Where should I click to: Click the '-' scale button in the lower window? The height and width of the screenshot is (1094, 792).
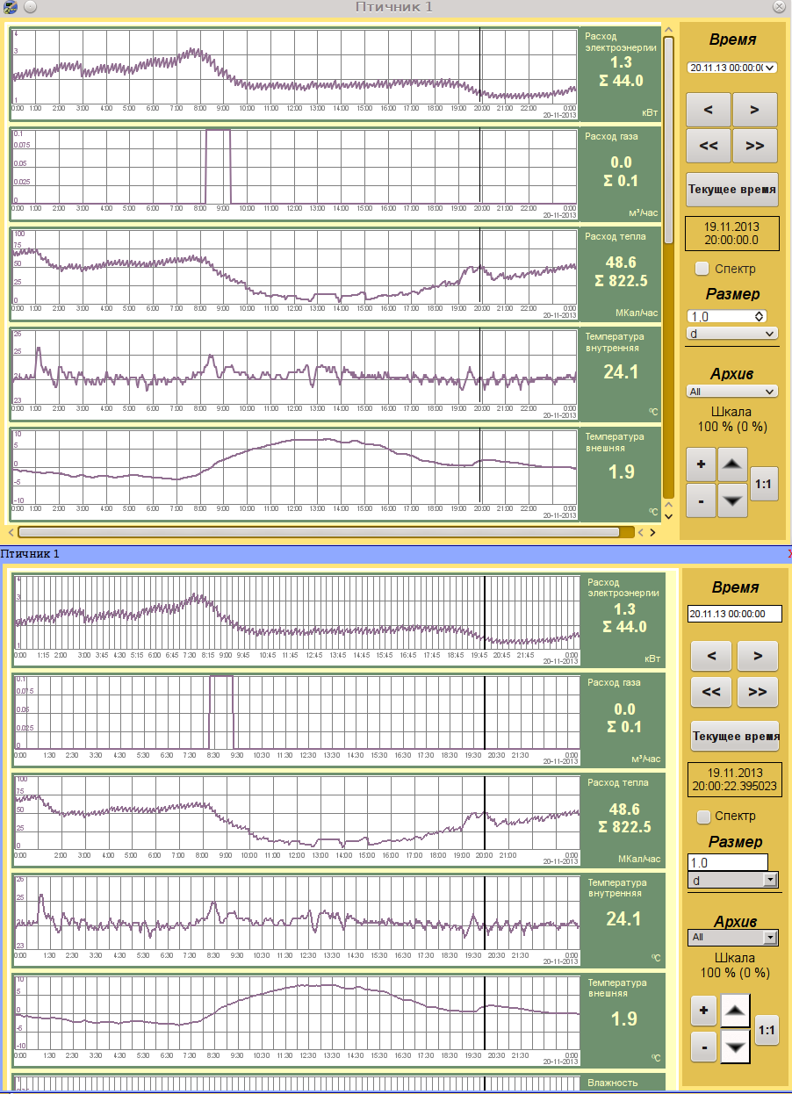704,1047
